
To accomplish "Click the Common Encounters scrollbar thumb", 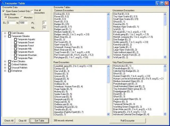I will pos(108,28).
